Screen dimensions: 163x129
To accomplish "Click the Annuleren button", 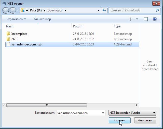I will click(x=145, y=120).
